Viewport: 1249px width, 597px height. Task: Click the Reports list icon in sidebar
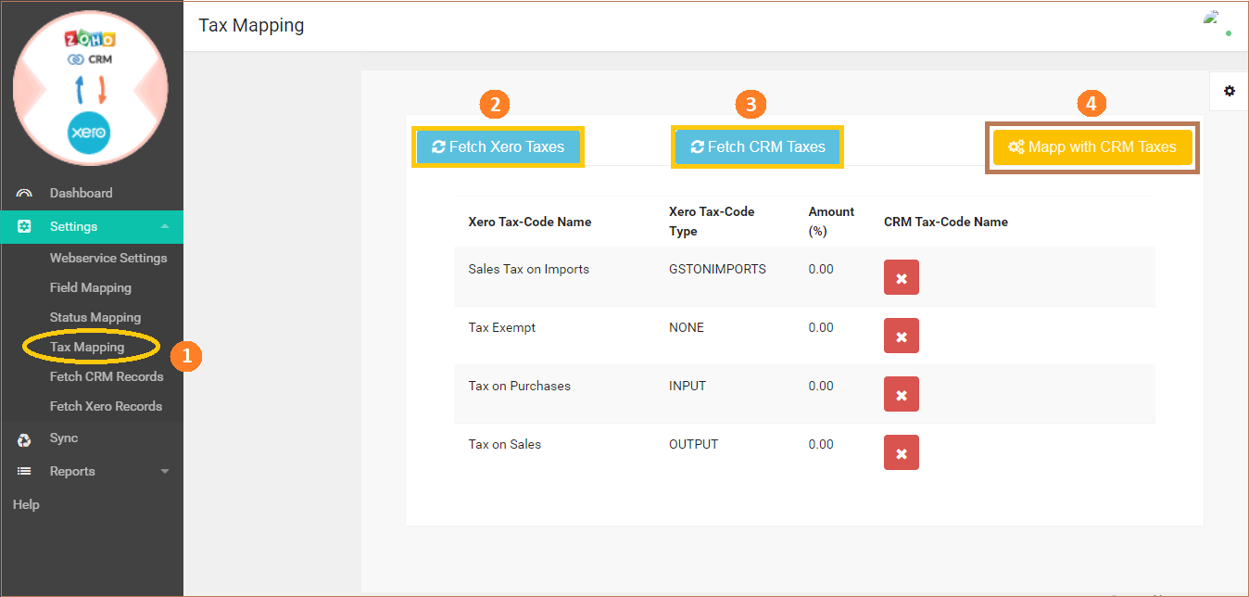[24, 472]
